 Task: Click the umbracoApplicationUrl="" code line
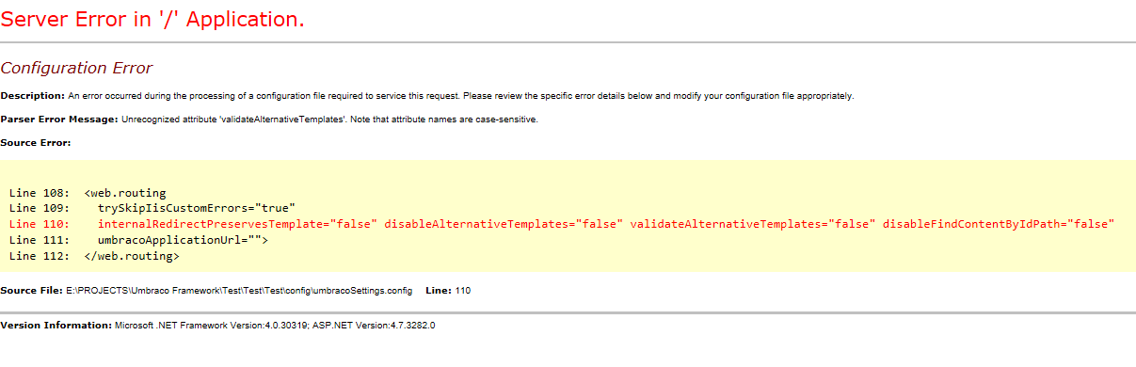pyautogui.click(x=139, y=240)
